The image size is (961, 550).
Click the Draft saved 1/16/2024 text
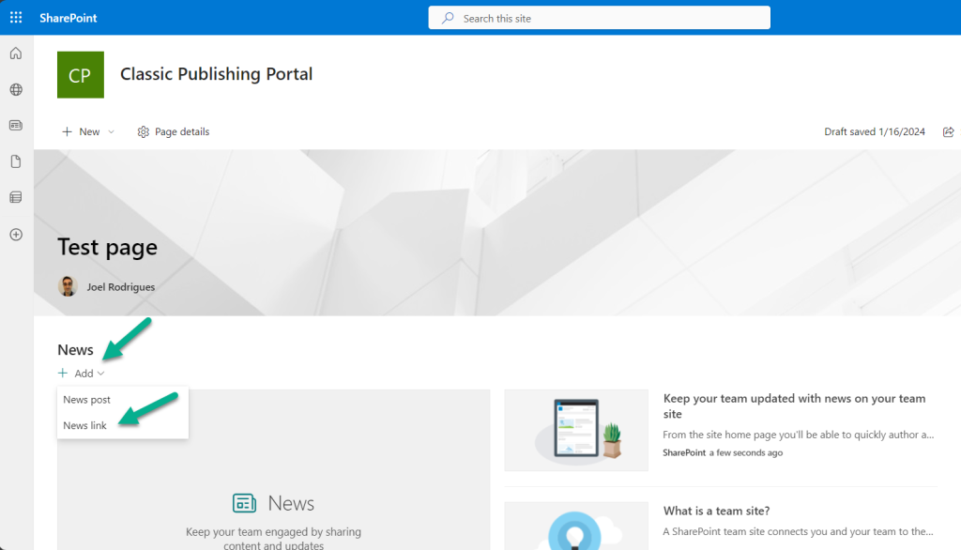[874, 131]
